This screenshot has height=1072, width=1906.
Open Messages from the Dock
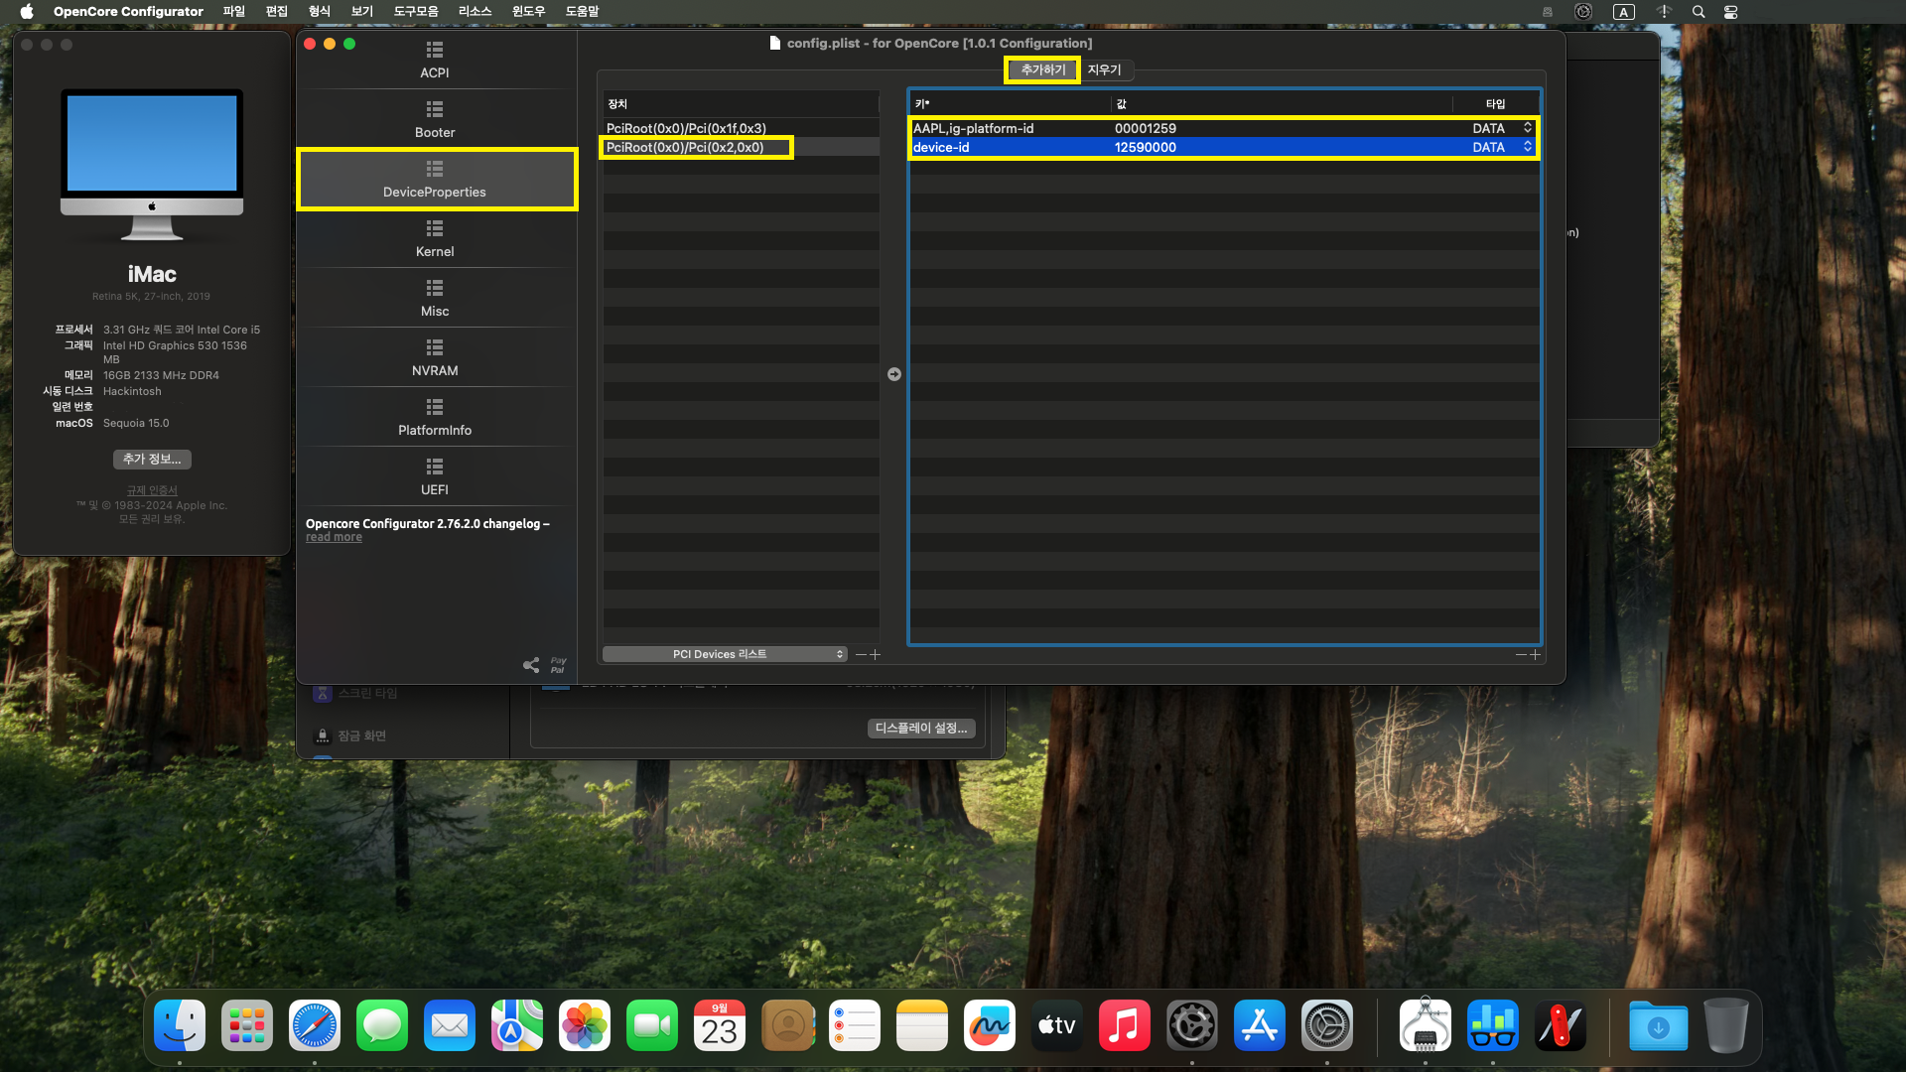[382, 1025]
